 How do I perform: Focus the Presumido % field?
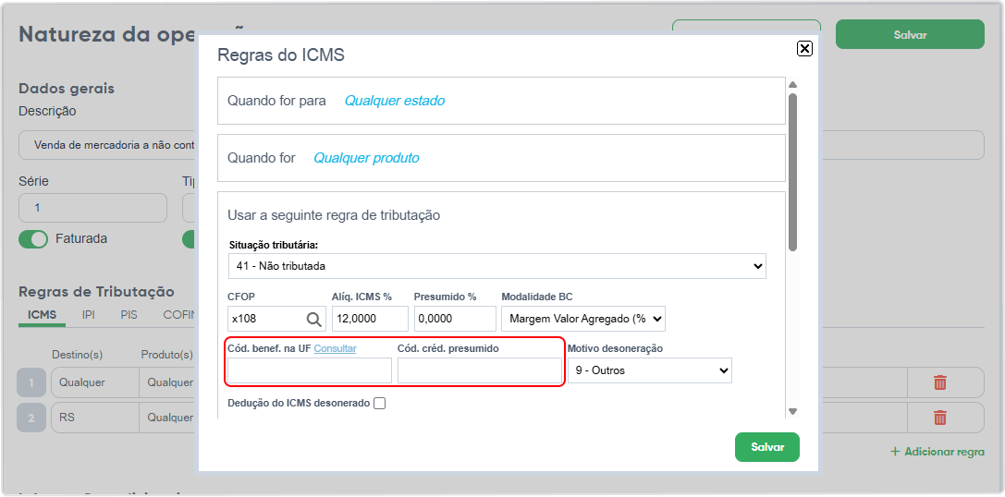pyautogui.click(x=455, y=319)
